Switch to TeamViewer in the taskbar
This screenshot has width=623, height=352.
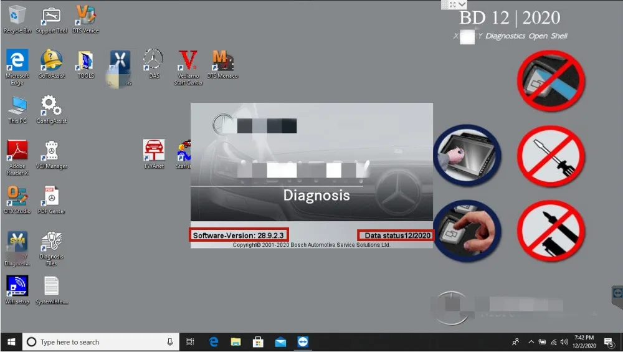[303, 342]
